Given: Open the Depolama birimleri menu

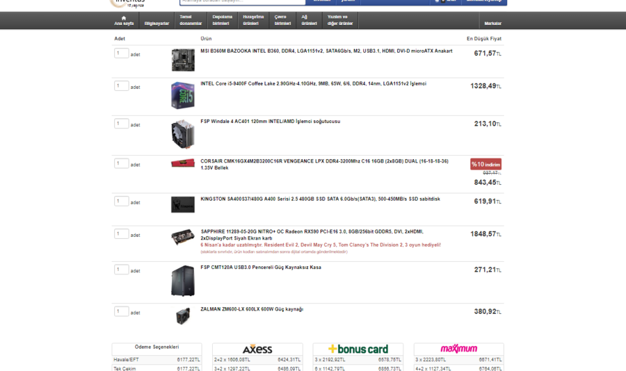Looking at the screenshot, I should pyautogui.click(x=222, y=20).
